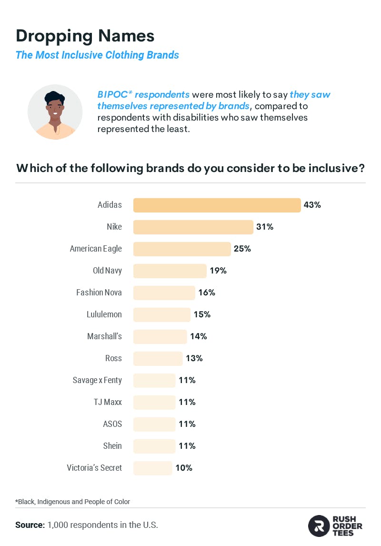The height and width of the screenshot is (546, 381).
Task: Click the BIPOC respondents highlighted text
Action: click(x=143, y=94)
